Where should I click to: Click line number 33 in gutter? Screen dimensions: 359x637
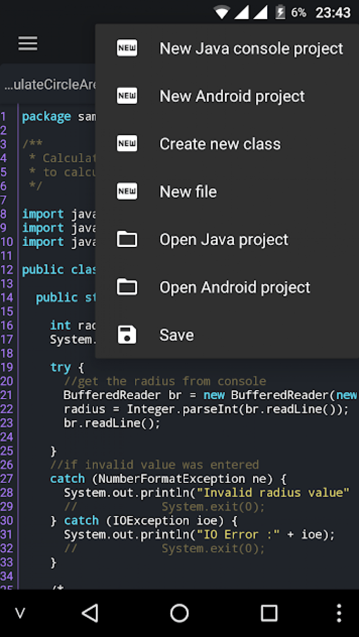[7, 562]
